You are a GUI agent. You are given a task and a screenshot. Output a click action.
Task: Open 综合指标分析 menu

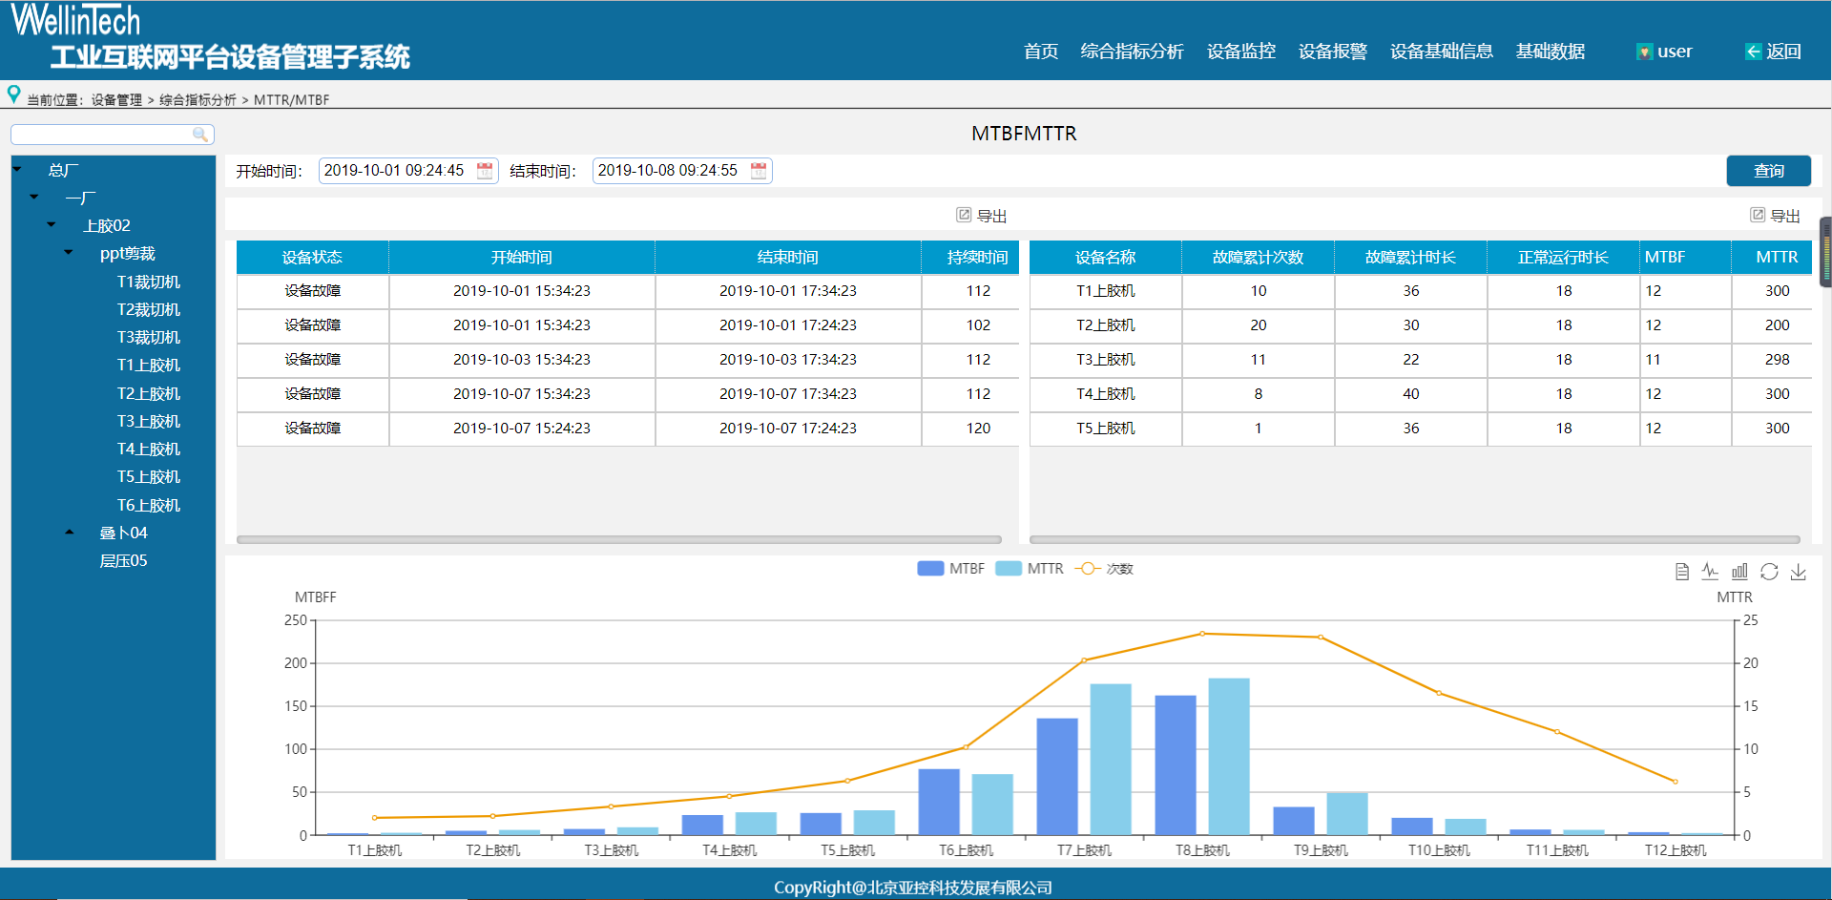[1132, 52]
